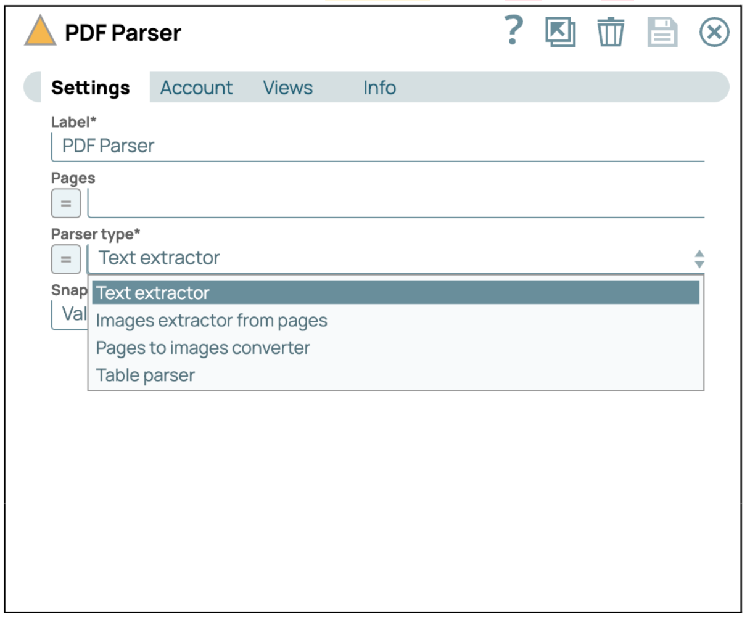Toggle expression button for Pages field

coord(66,203)
